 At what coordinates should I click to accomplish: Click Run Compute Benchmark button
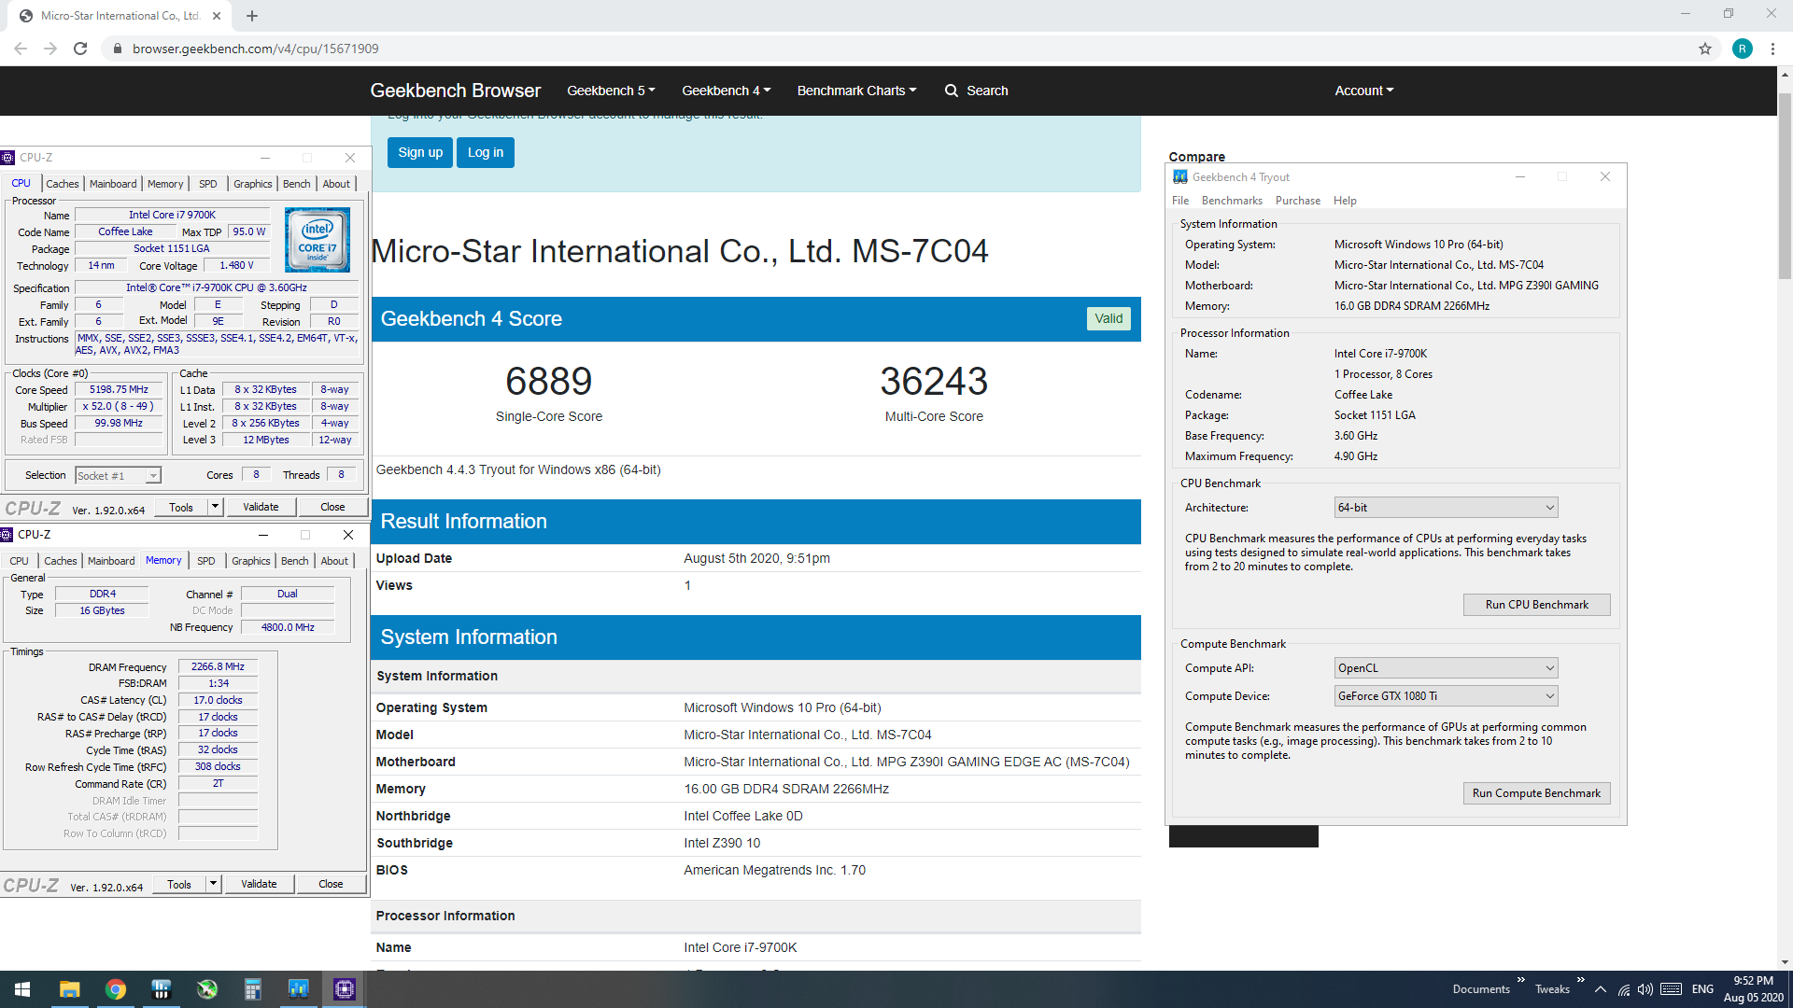[x=1536, y=793]
